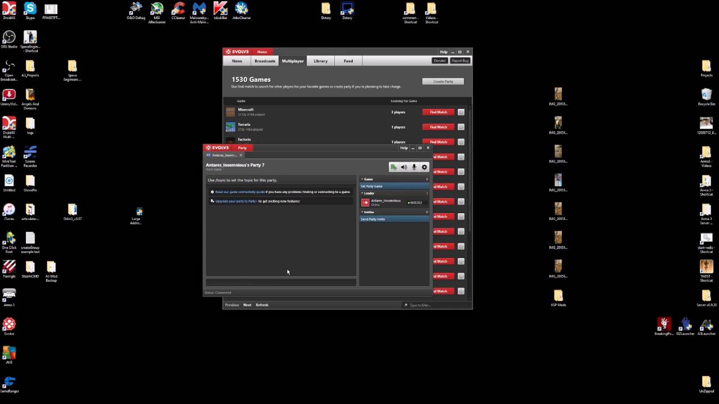Click the Minecraft game thumbnail
719x404 pixels.
[x=230, y=112]
